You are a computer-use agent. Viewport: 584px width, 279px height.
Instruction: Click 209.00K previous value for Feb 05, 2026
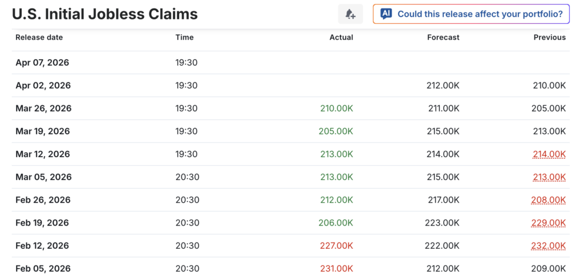(x=549, y=269)
